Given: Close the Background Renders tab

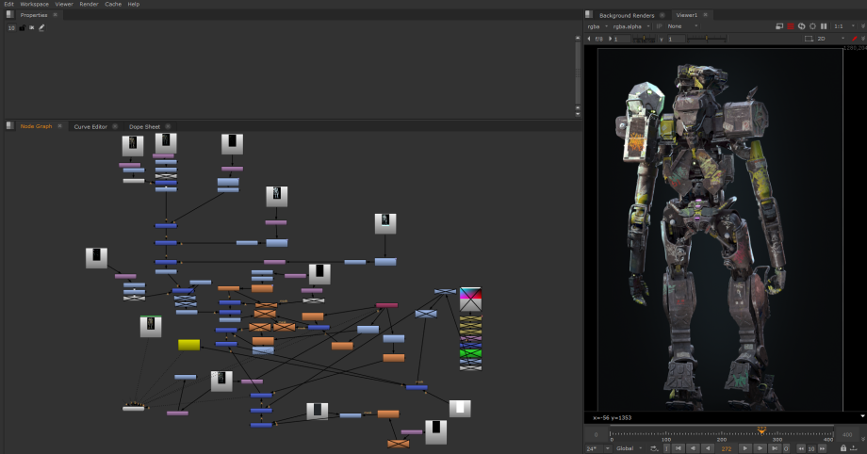Looking at the screenshot, I should click(662, 15).
